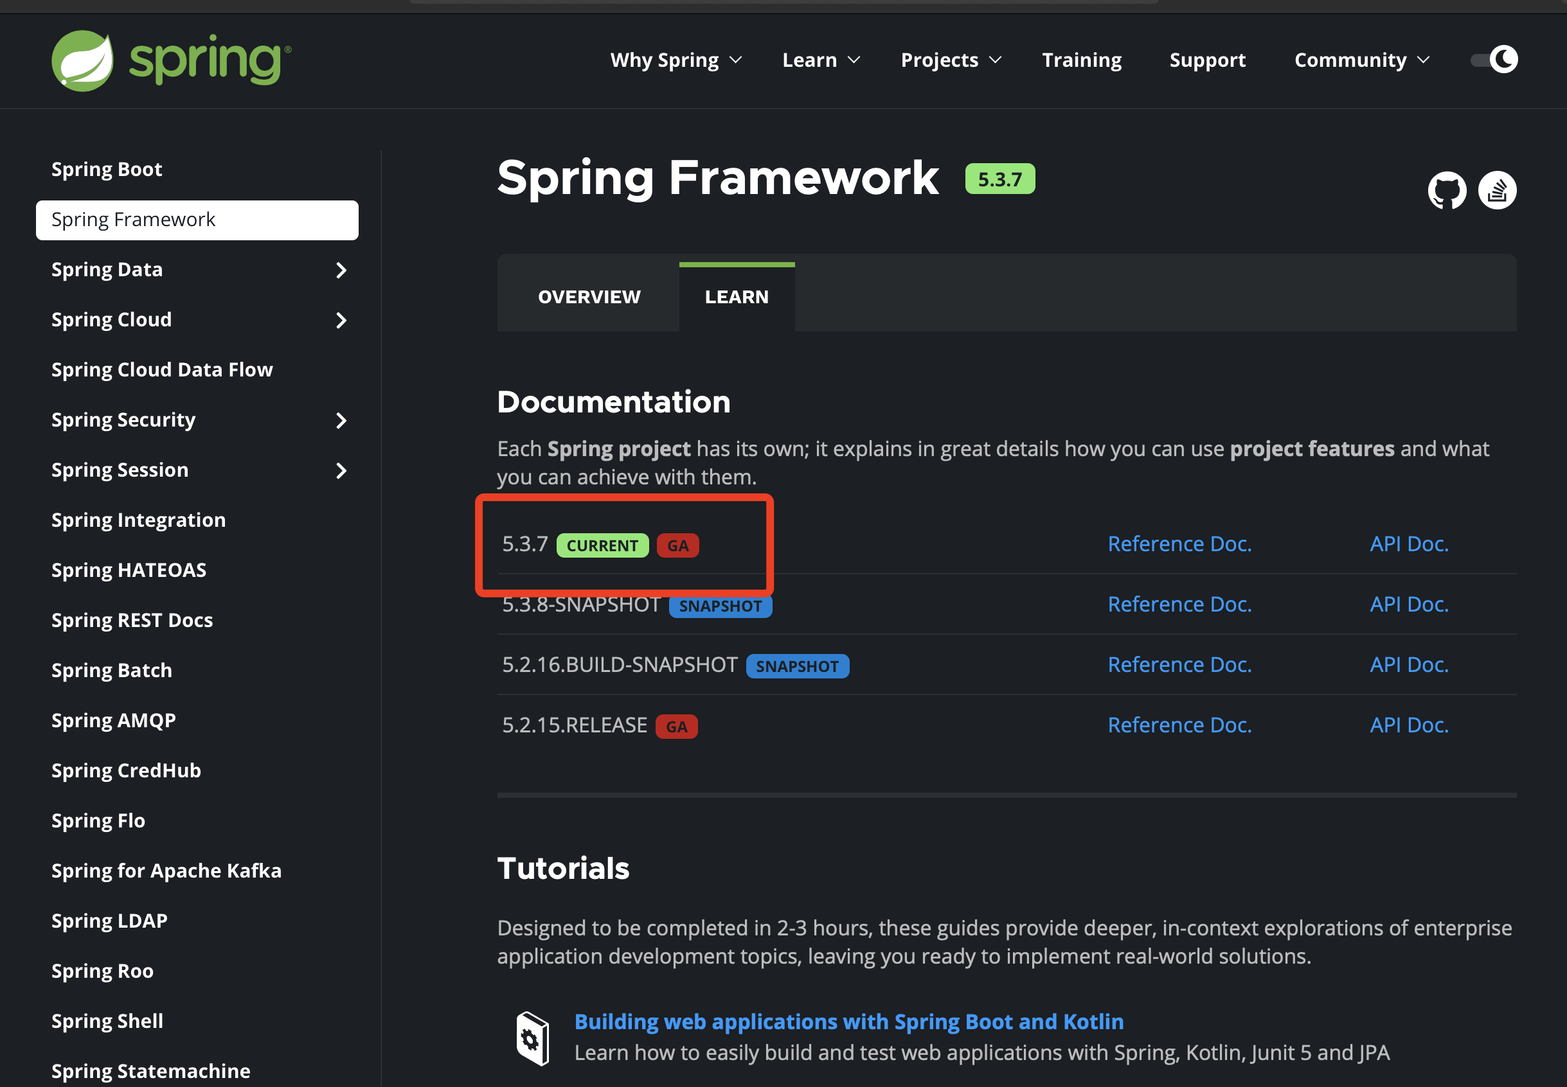Select Spring Roo in sidebar

[102, 971]
